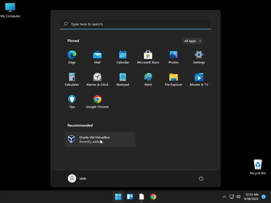This screenshot has width=271, height=203.
Task: Click the blank document icon on taskbar
Action: tap(142, 197)
